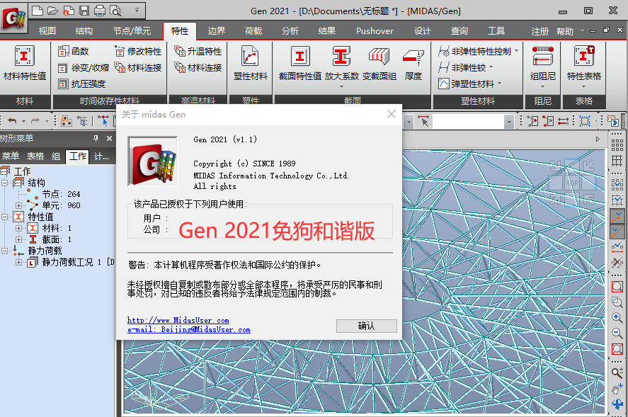Collapse the 特性值 tree node
The height and width of the screenshot is (417, 628).
pyautogui.click(x=4, y=217)
